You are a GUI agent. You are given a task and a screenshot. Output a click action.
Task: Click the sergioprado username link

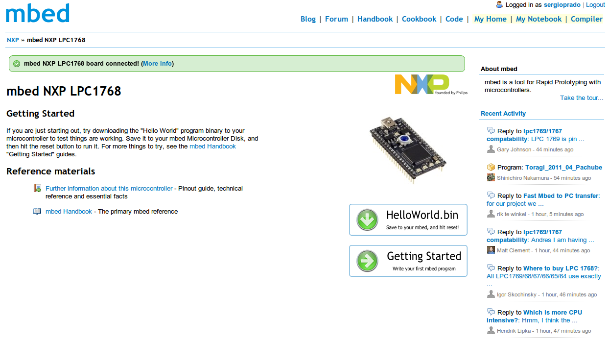(x=562, y=5)
